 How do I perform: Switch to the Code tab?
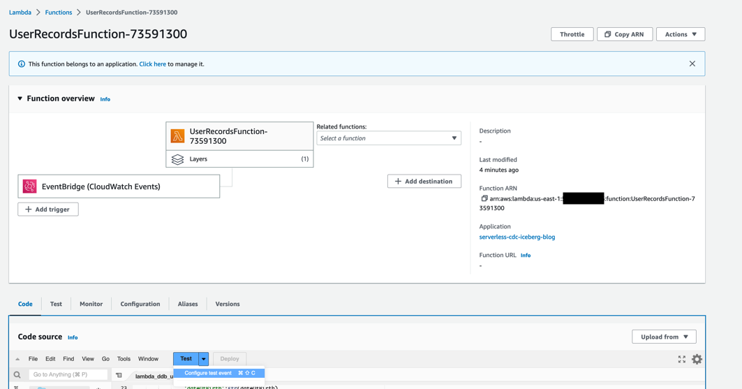25,304
